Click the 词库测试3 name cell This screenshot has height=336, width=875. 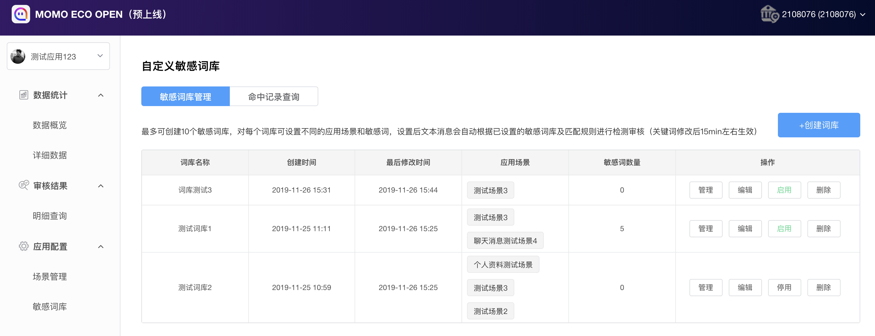[195, 190]
